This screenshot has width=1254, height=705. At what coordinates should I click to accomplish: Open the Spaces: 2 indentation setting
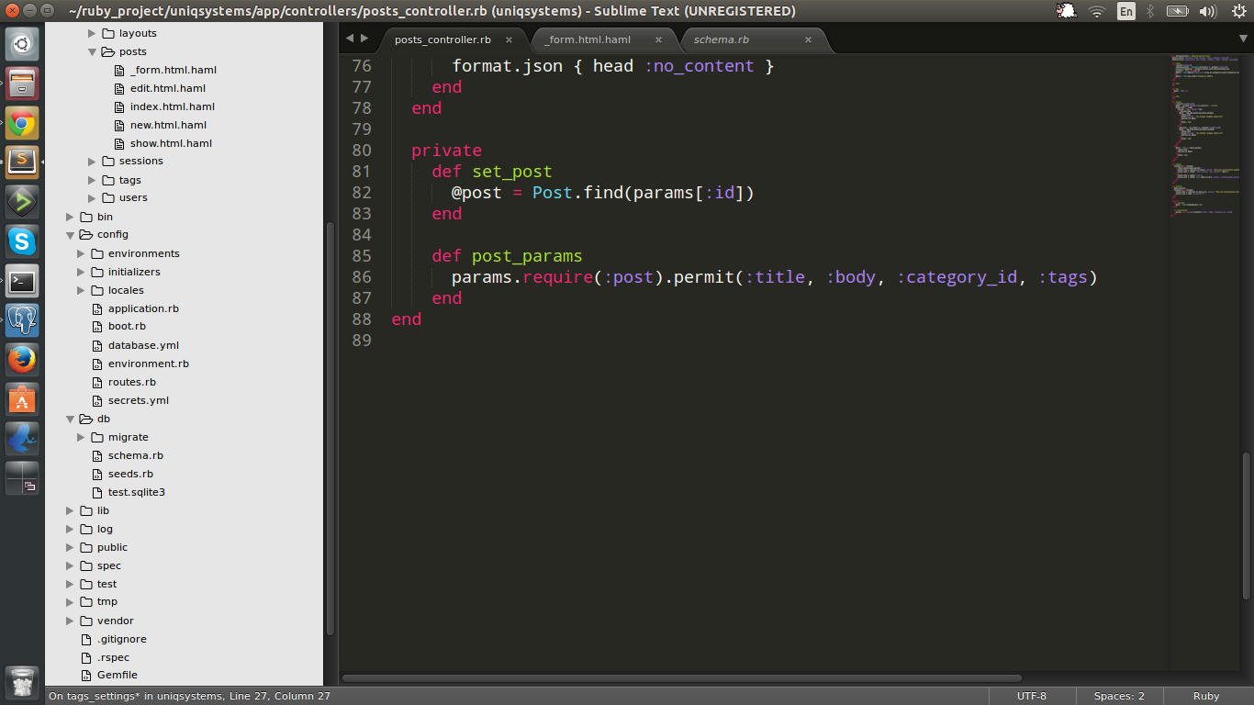tap(1119, 696)
